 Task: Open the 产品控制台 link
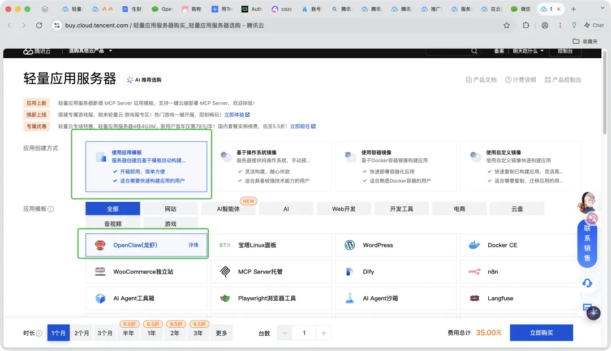click(563, 80)
